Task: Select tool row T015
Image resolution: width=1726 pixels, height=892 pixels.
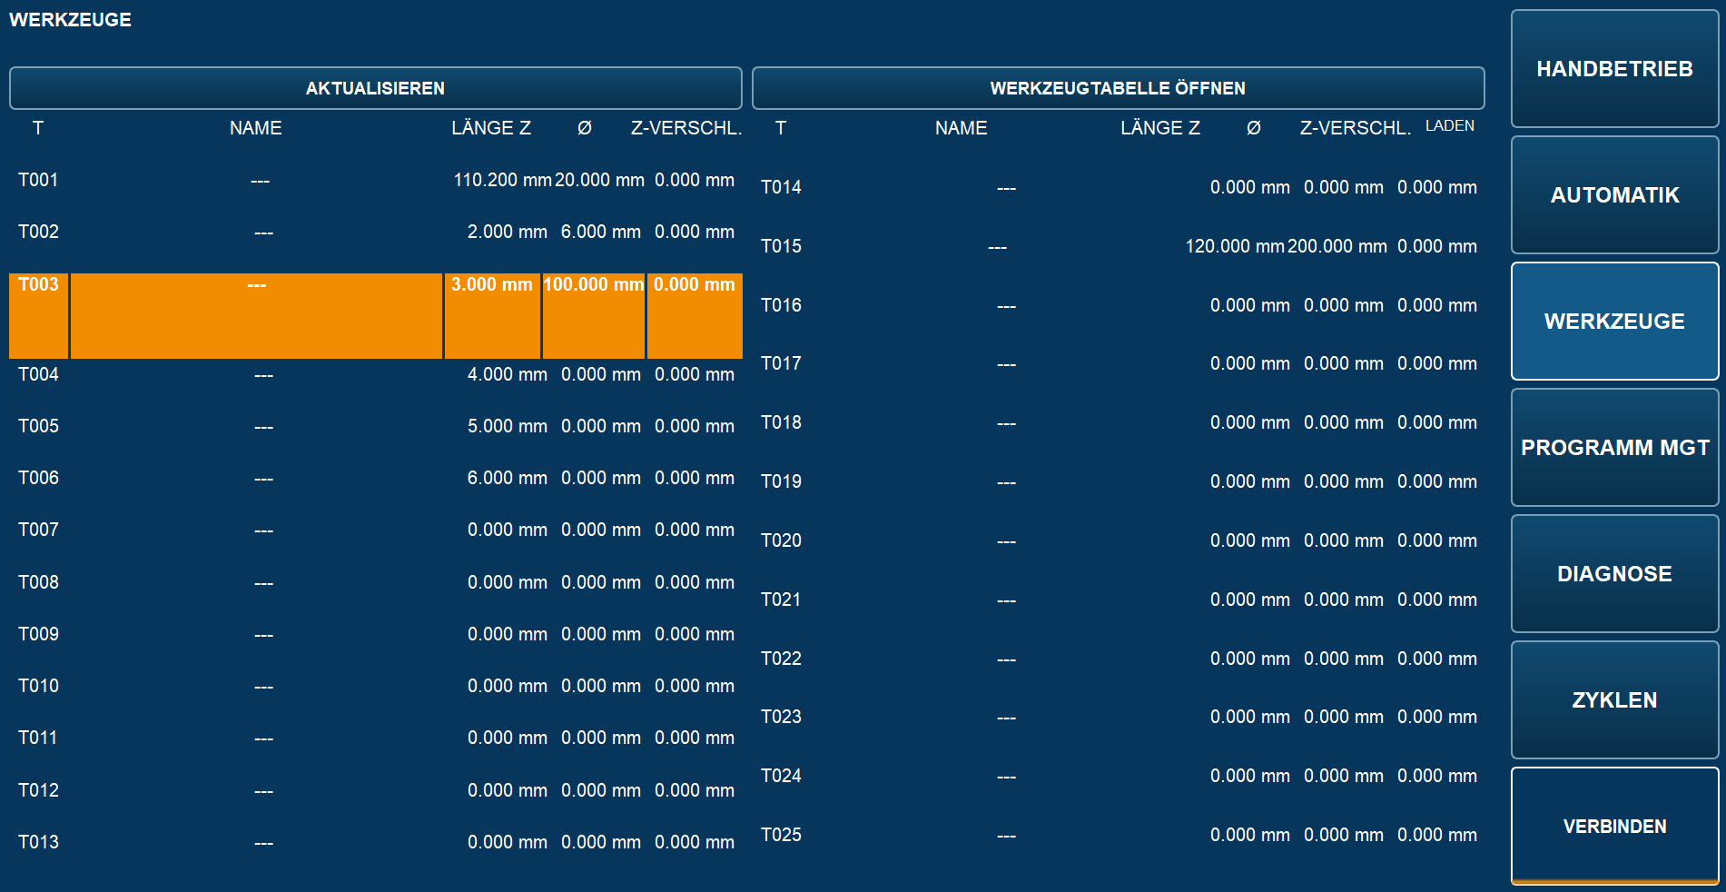Action: 1119,246
